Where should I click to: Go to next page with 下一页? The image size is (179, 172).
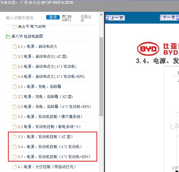tap(169, 17)
